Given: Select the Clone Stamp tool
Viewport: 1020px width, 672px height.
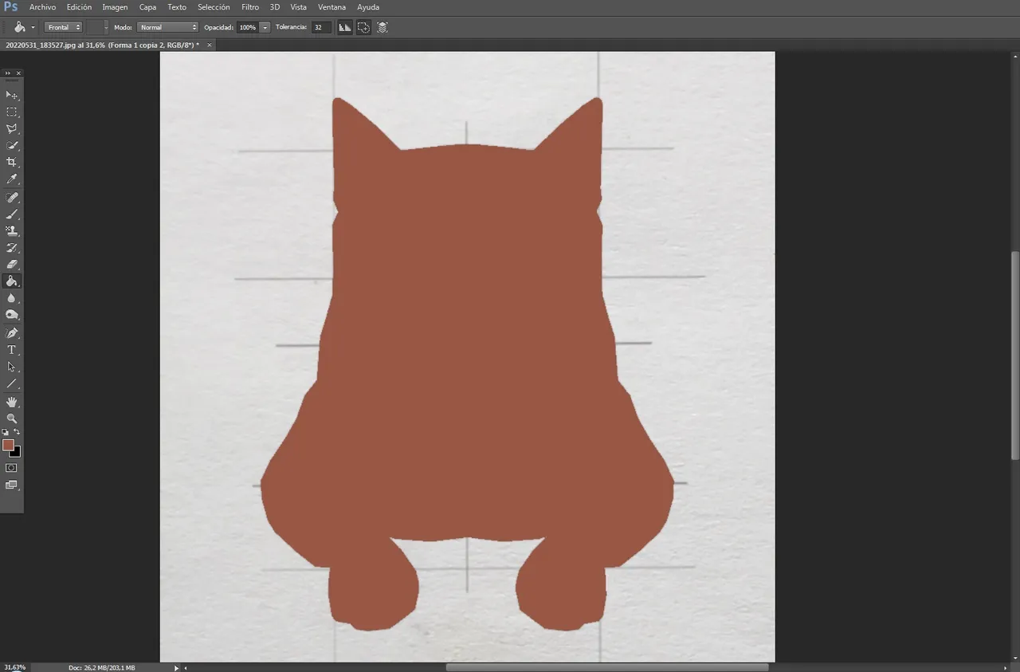Looking at the screenshot, I should click(11, 231).
